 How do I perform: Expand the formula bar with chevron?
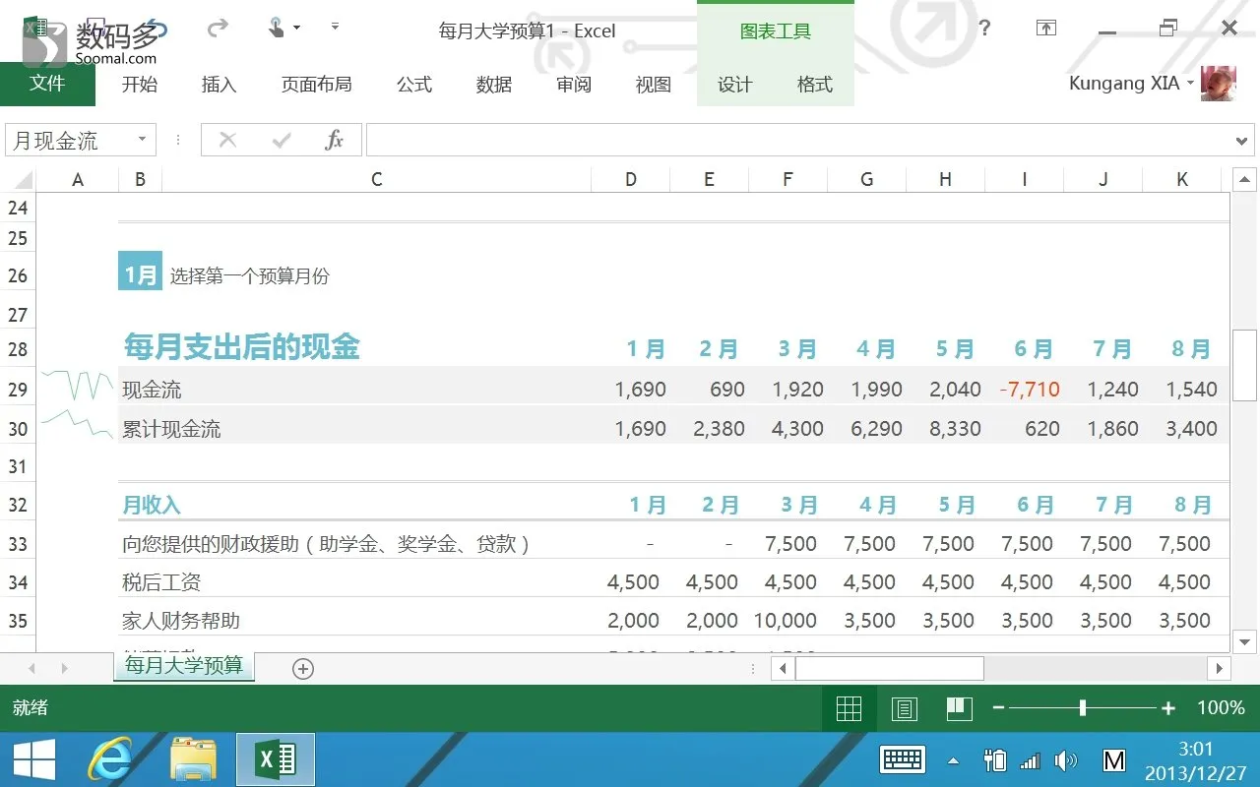1241,141
